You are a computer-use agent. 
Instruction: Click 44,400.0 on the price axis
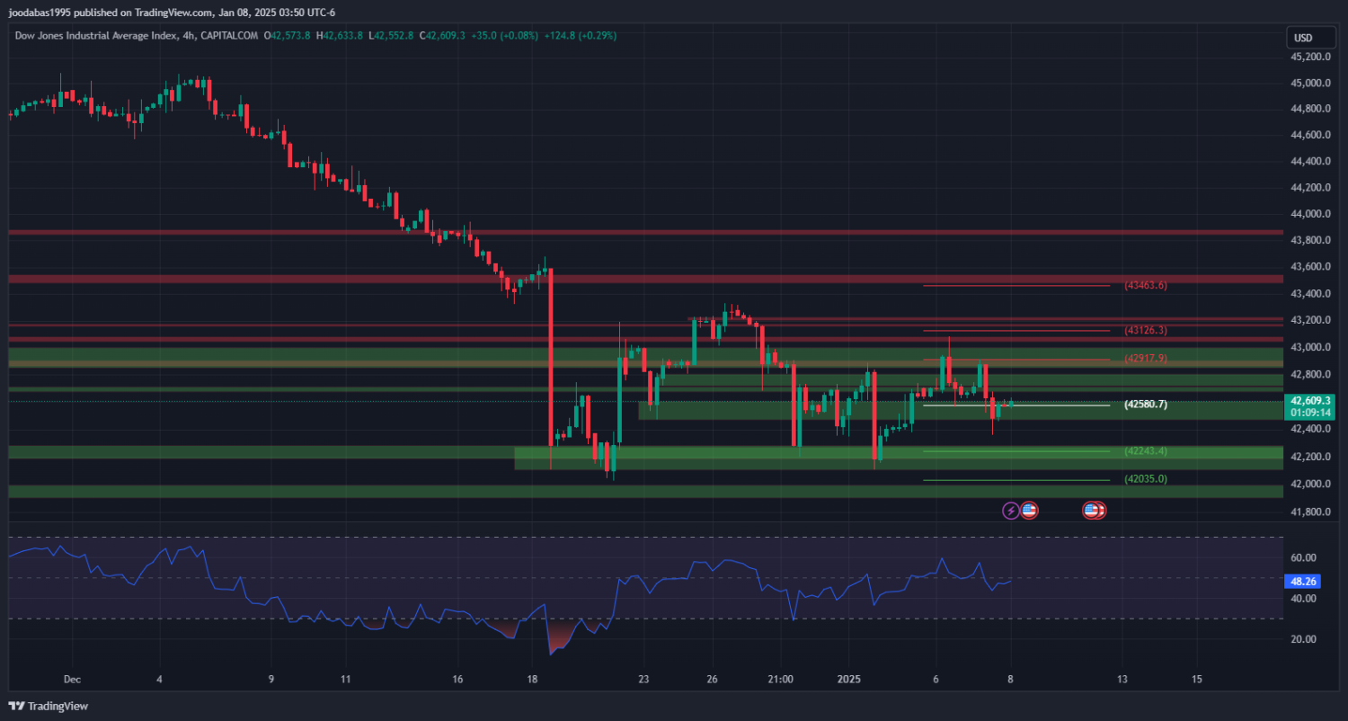click(1310, 162)
